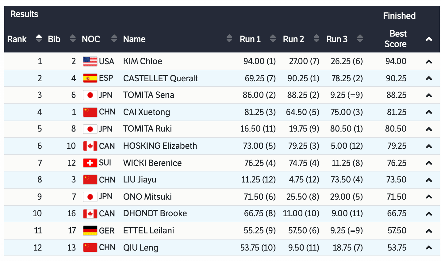Click the Run 3 sort icon
This screenshot has width=441, height=261.
click(x=360, y=39)
